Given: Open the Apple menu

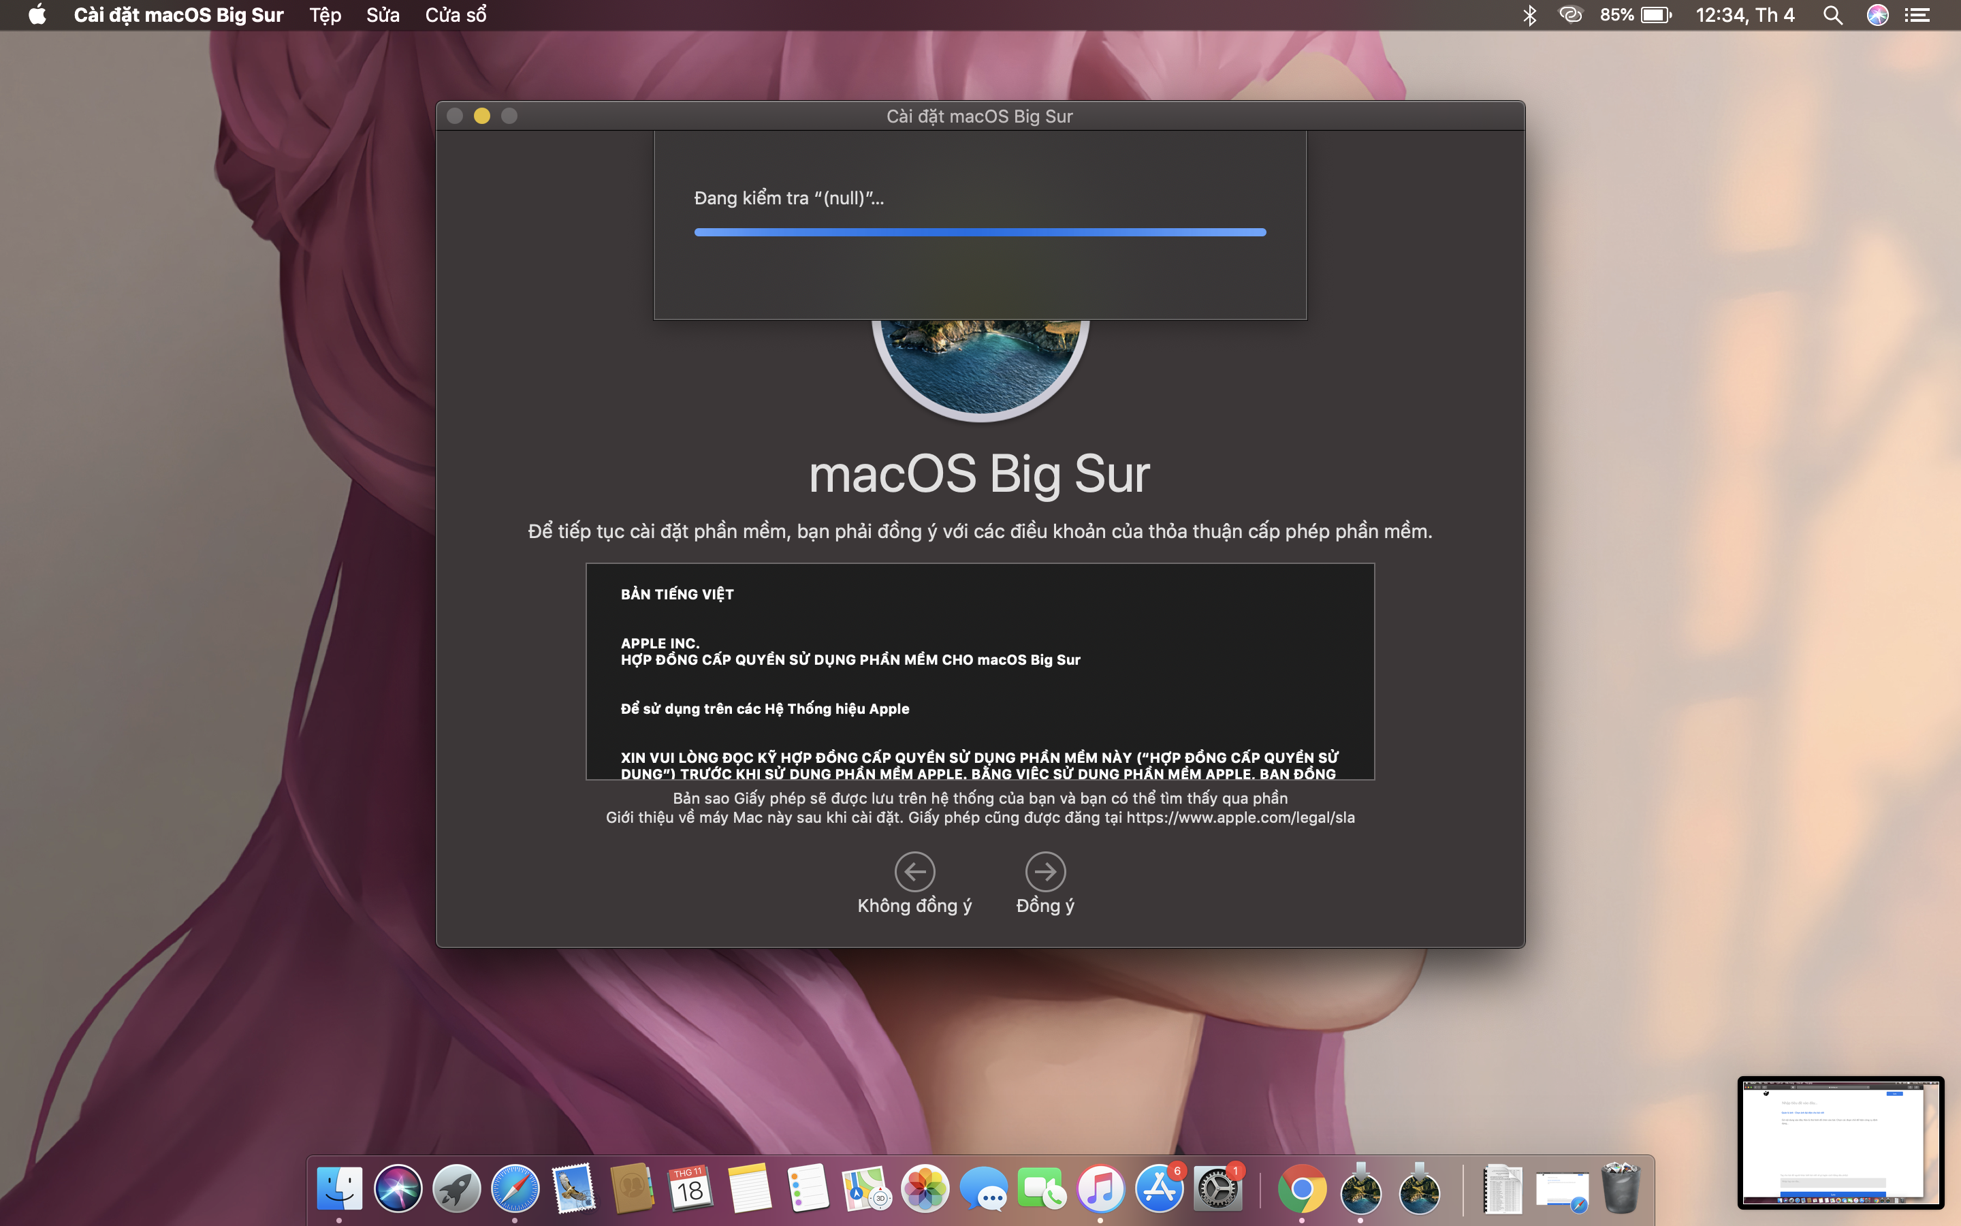Looking at the screenshot, I should [x=37, y=14].
